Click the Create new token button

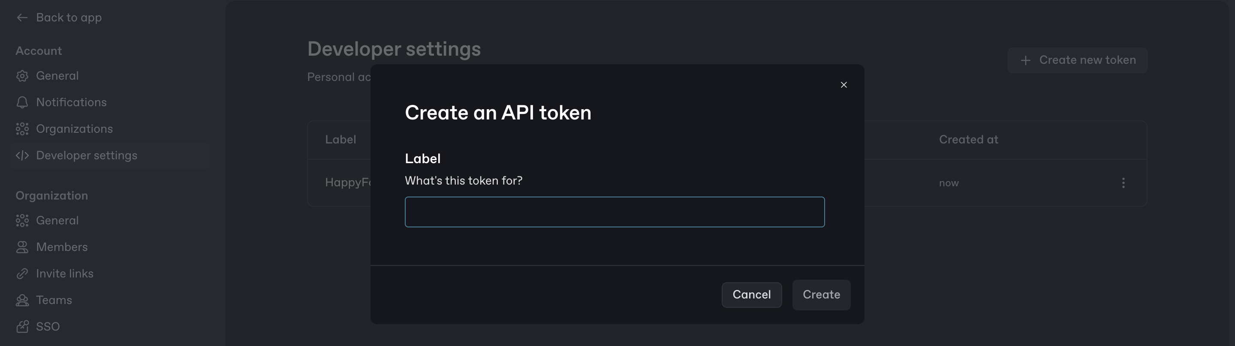1077,60
